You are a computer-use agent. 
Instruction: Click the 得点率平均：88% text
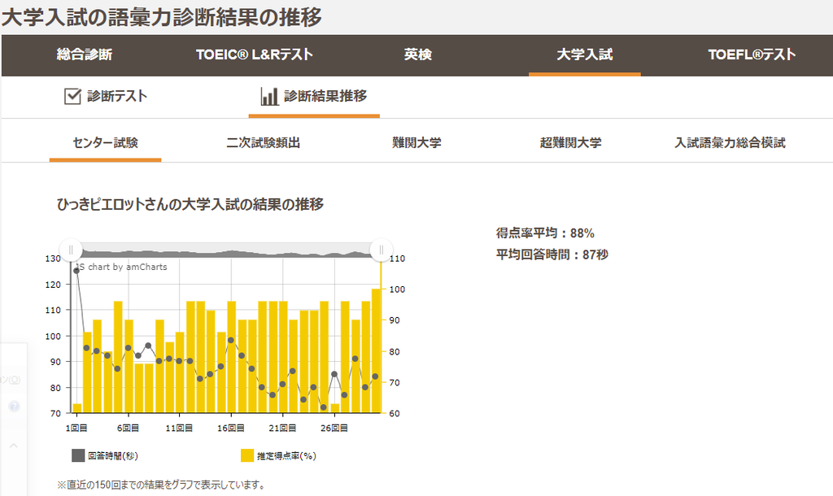(x=545, y=233)
